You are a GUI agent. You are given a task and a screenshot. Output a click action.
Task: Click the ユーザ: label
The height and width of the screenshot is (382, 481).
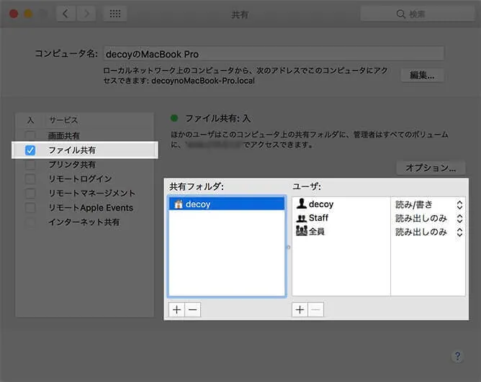point(307,186)
